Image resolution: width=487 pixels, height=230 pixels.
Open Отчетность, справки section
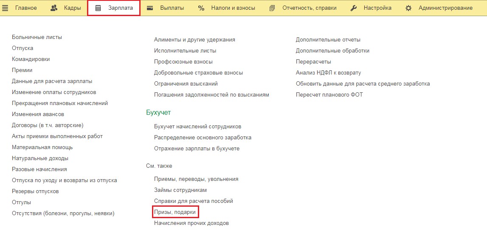(310, 8)
